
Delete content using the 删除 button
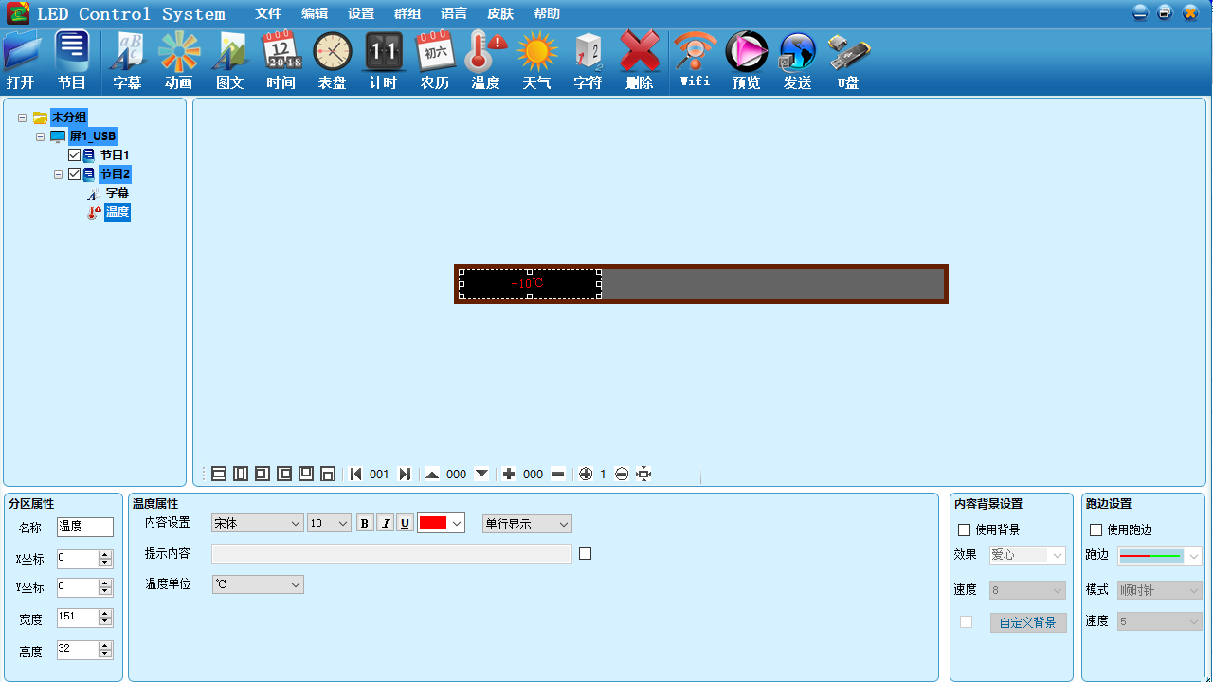[x=640, y=59]
